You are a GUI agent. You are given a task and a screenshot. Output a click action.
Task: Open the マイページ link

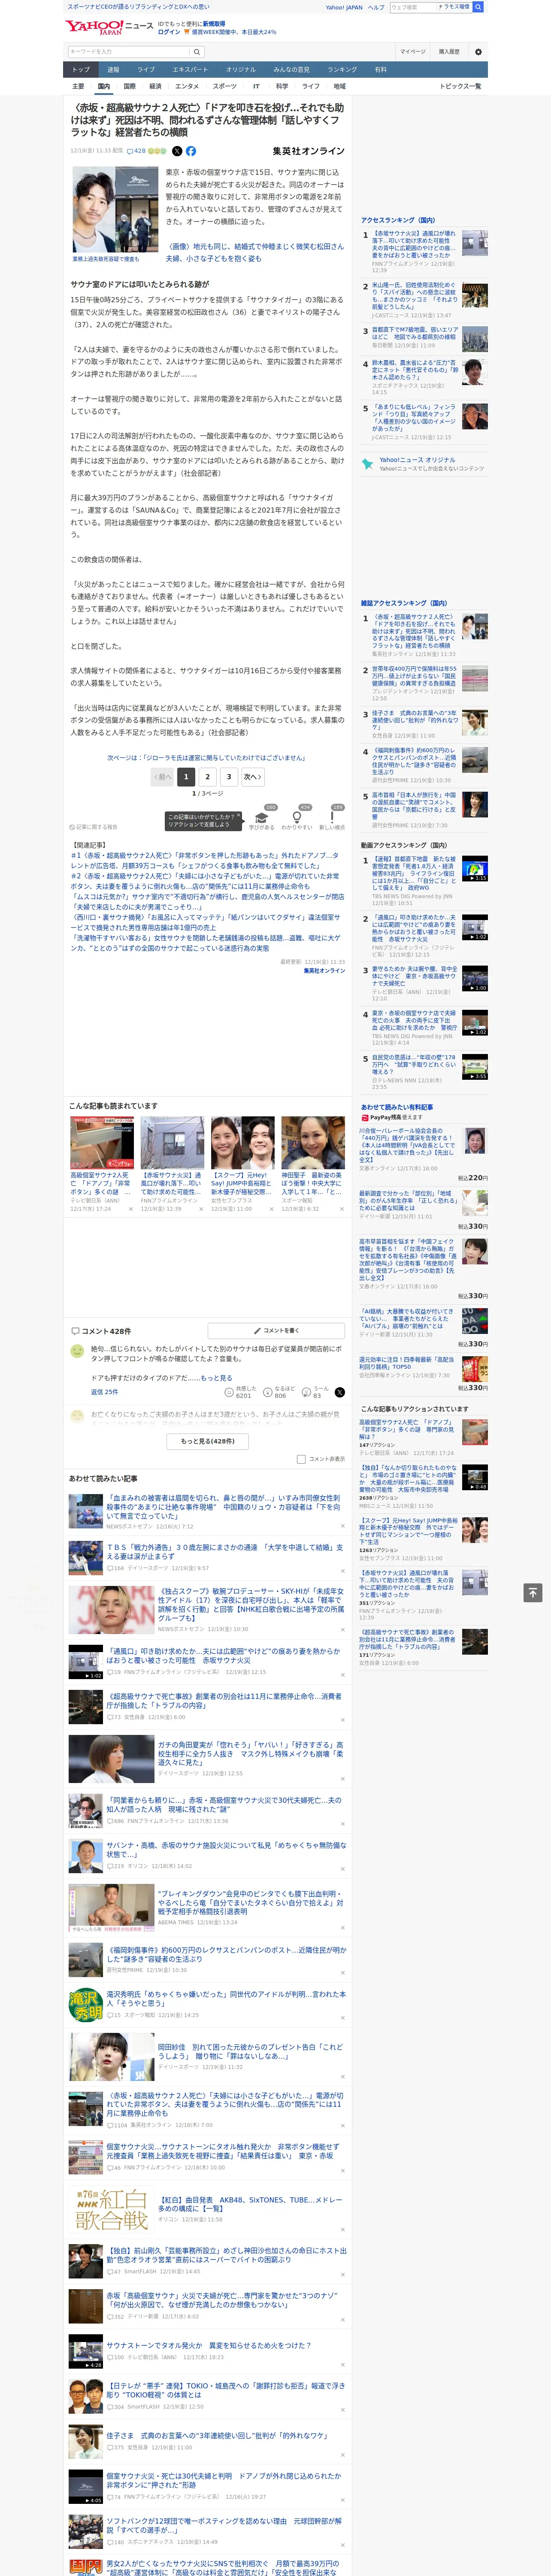pos(413,51)
